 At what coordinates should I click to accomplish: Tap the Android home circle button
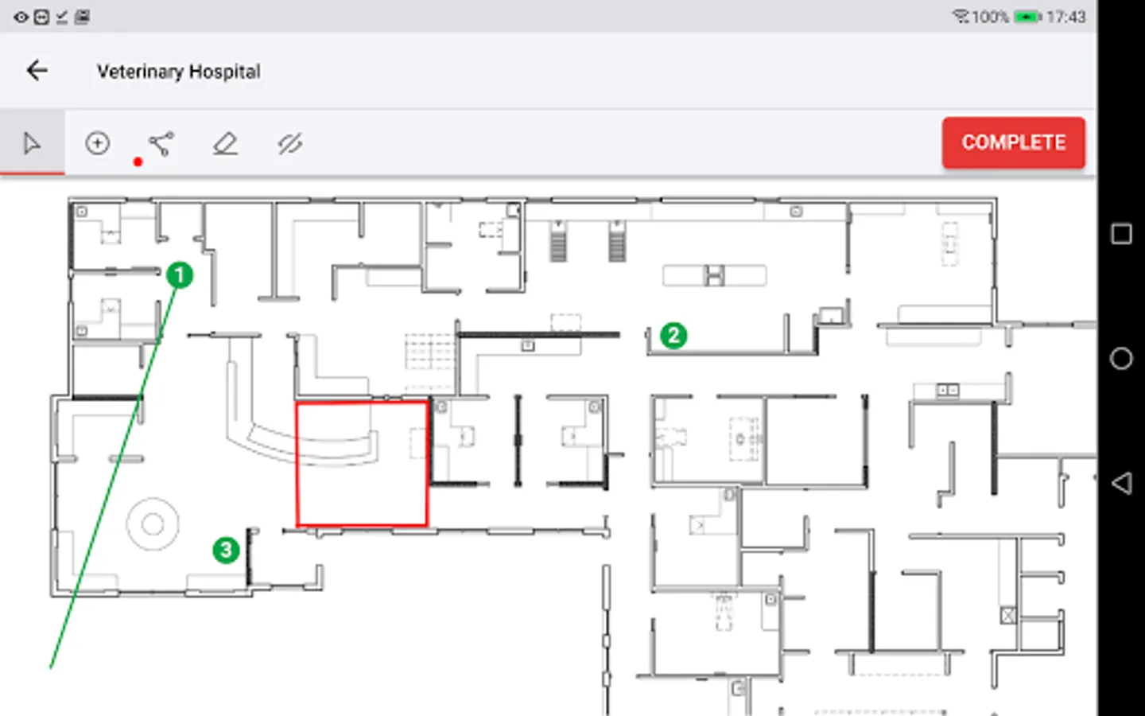[x=1121, y=359]
